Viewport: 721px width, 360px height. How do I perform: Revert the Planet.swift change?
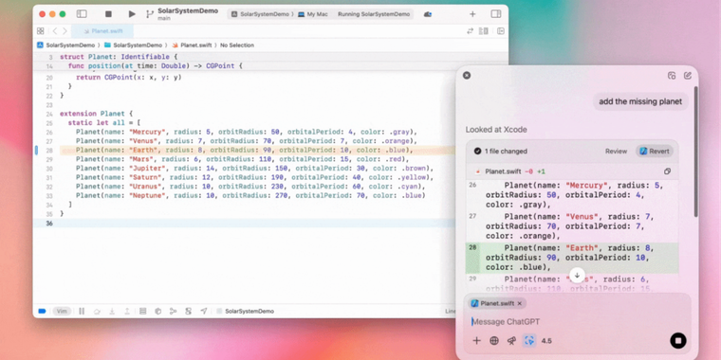pos(655,151)
